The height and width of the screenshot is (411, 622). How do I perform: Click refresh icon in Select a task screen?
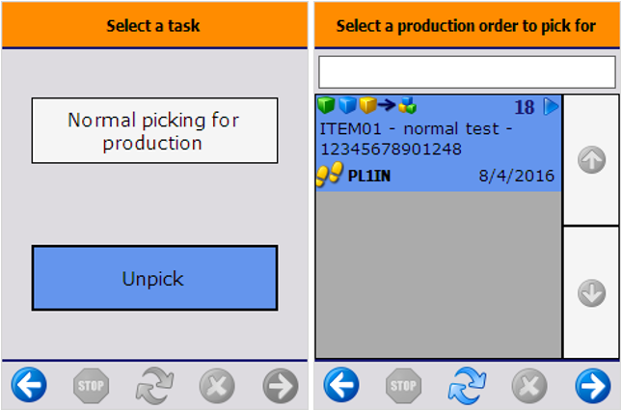[154, 386]
